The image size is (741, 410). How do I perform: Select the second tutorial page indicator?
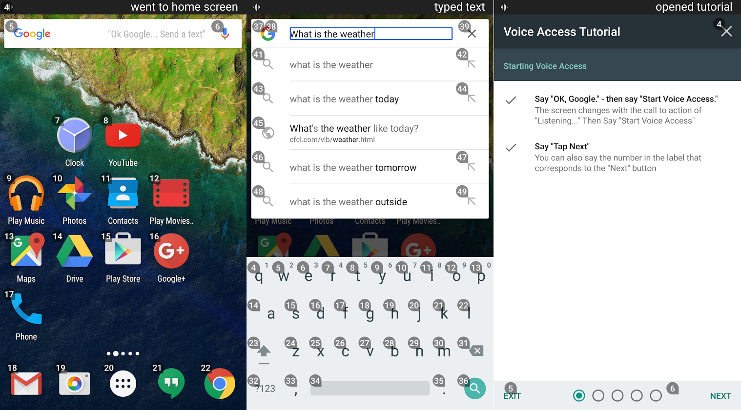598,396
